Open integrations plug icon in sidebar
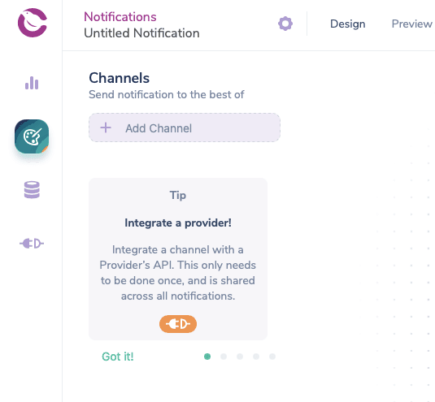This screenshot has width=435, height=402. tap(32, 244)
